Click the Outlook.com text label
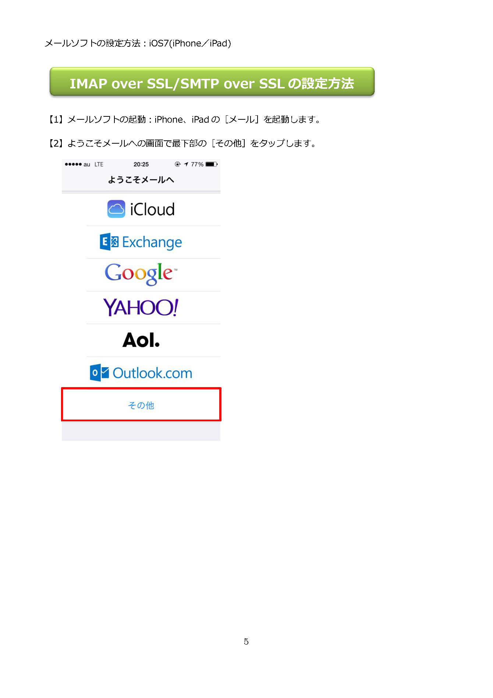The image size is (493, 698). tap(152, 373)
